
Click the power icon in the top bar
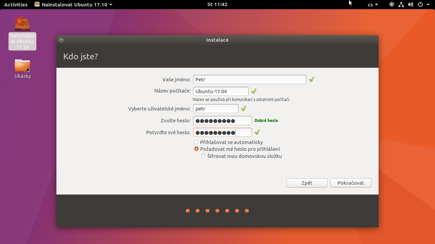click(x=420, y=4)
